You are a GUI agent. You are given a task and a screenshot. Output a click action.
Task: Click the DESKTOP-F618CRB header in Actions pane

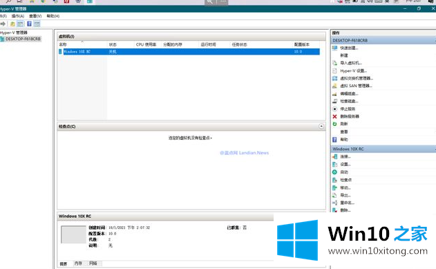tap(383, 41)
